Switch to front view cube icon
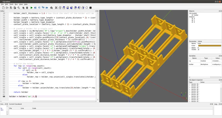 coord(72,8)
